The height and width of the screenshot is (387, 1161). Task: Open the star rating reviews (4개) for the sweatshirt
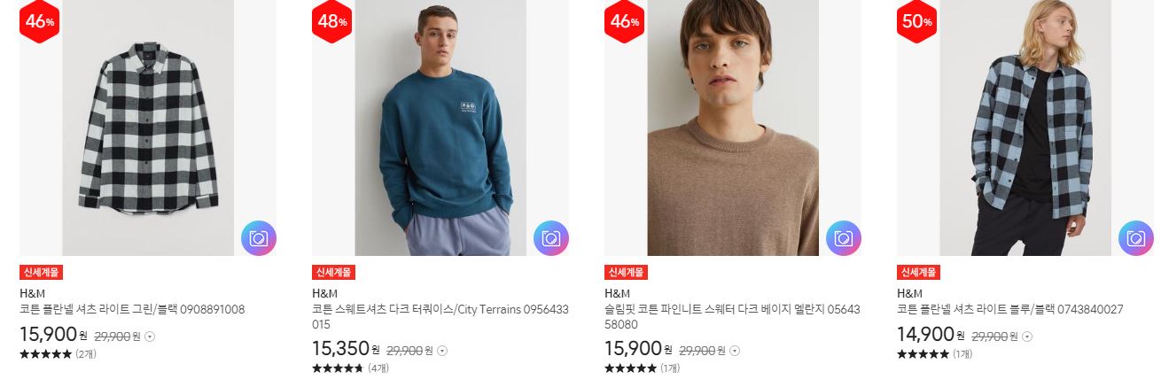(350, 368)
